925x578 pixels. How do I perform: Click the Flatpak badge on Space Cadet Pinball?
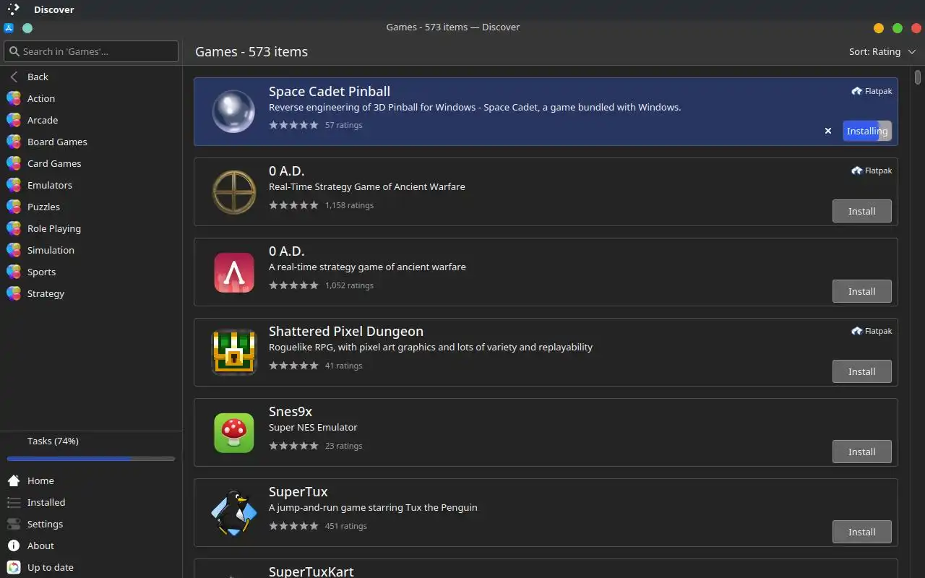(x=872, y=91)
